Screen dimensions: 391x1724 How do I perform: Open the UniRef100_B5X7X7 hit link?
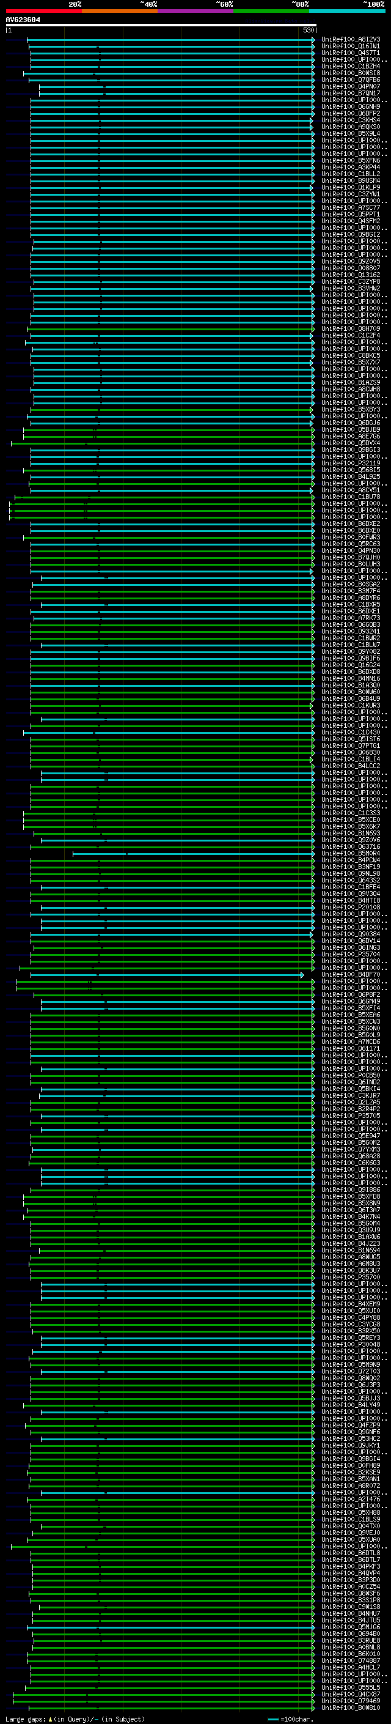(351, 362)
